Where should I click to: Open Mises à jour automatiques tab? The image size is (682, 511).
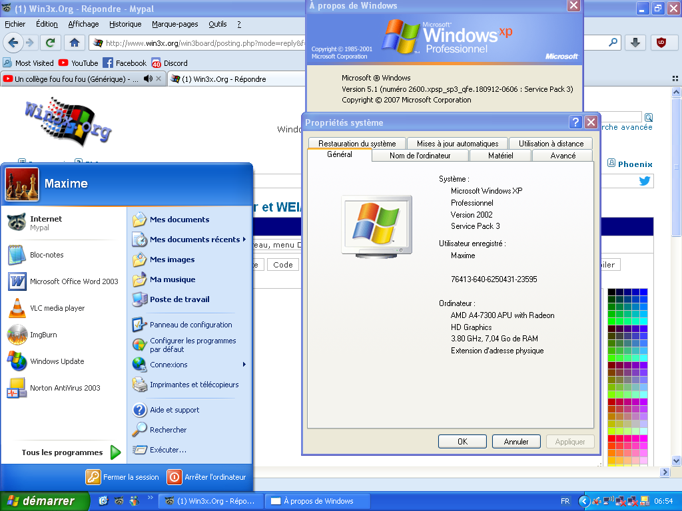[458, 144]
